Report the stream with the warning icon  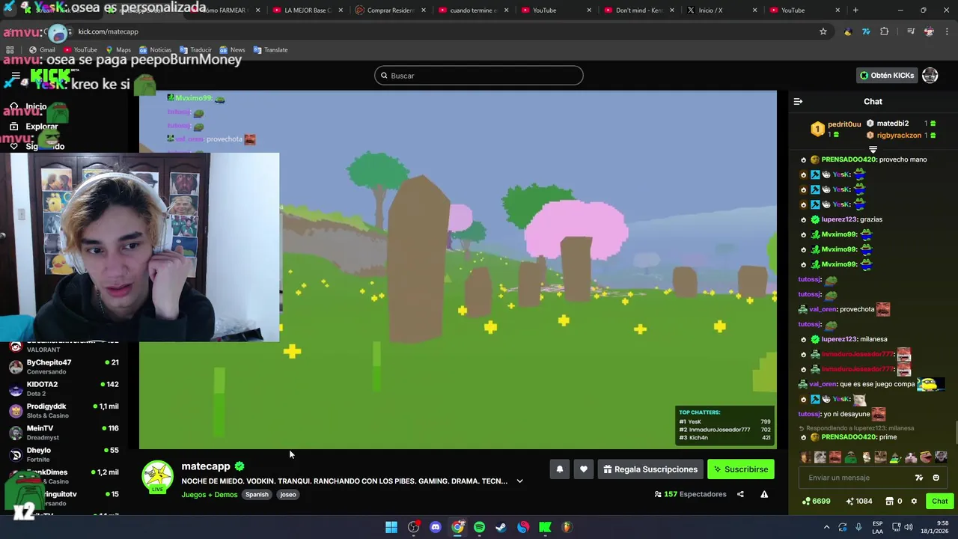(x=764, y=494)
